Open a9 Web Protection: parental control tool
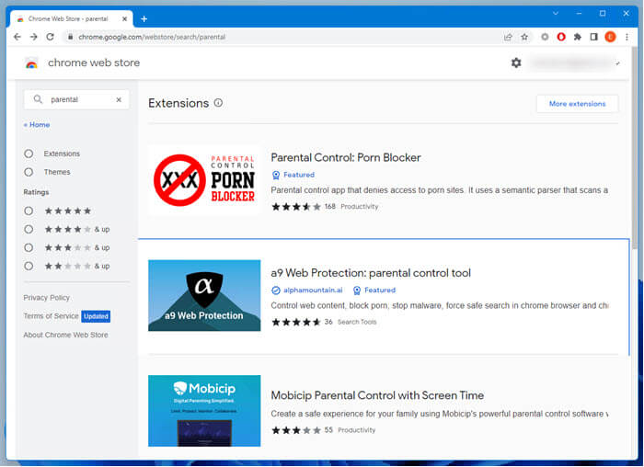 point(371,273)
